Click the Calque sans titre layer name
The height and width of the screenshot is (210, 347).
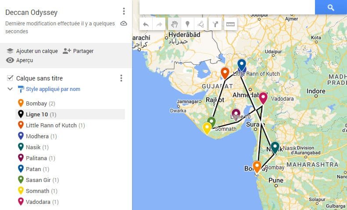pos(39,78)
